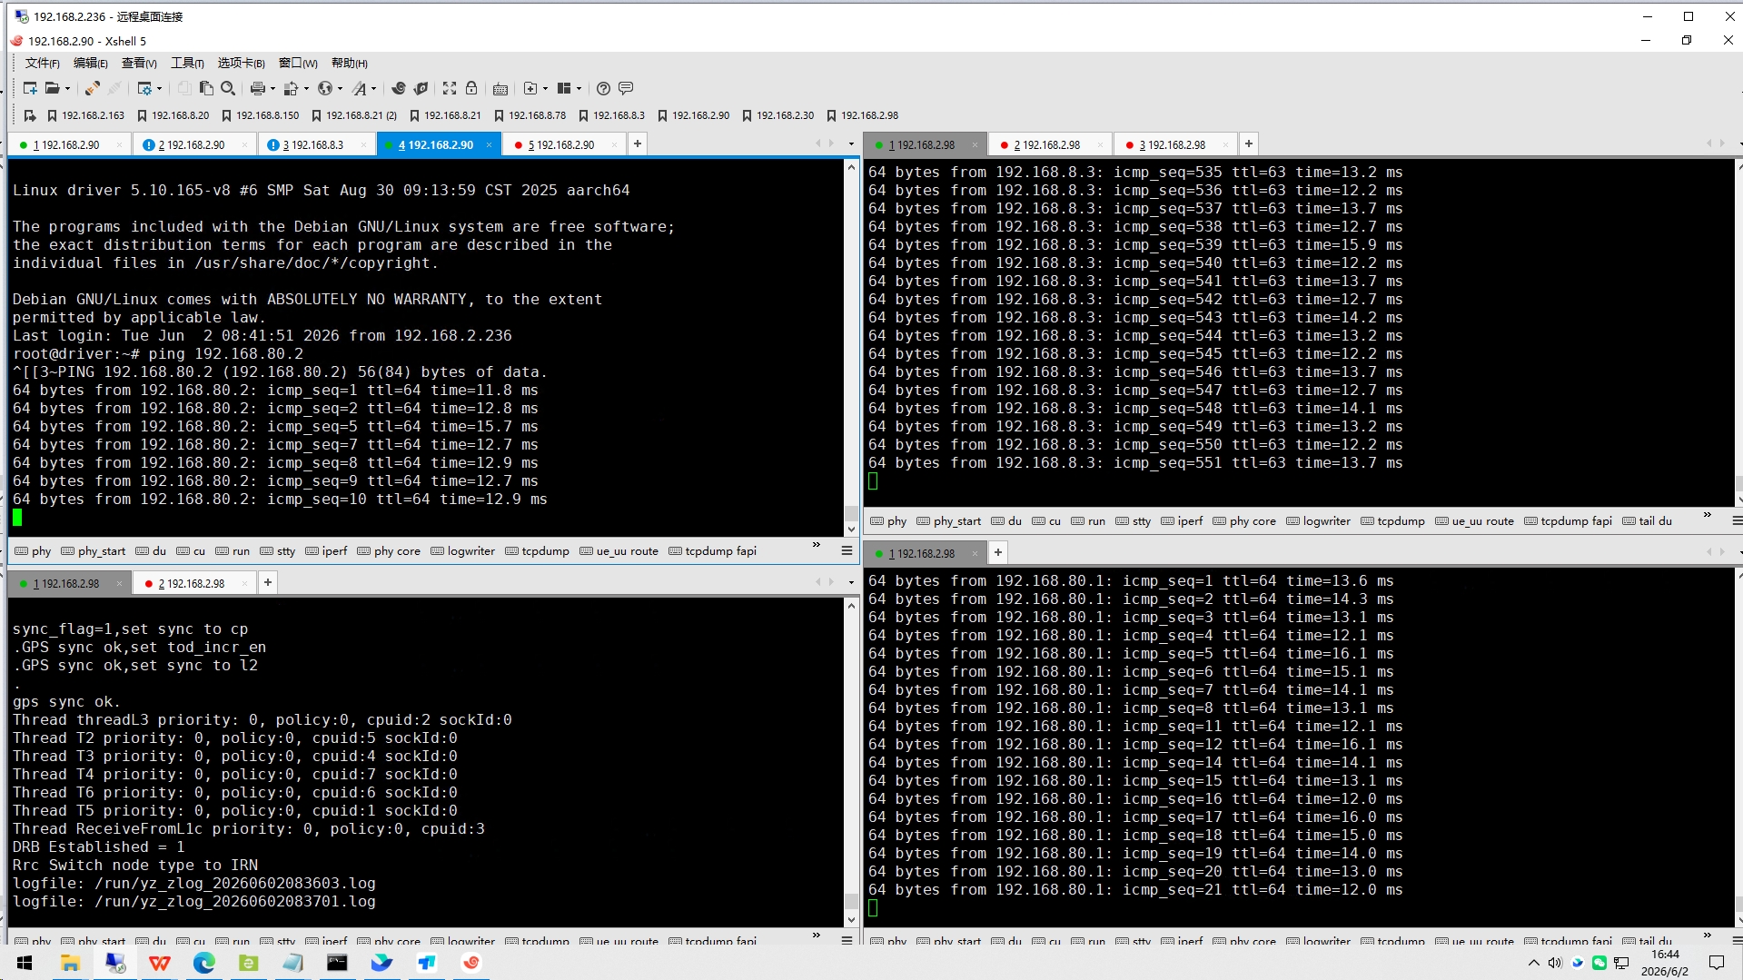
Task: Click the Find magnifier icon
Action: click(228, 88)
